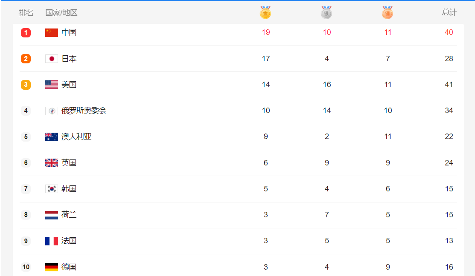
Task: Click the Australia flag icon
Action: (52, 137)
